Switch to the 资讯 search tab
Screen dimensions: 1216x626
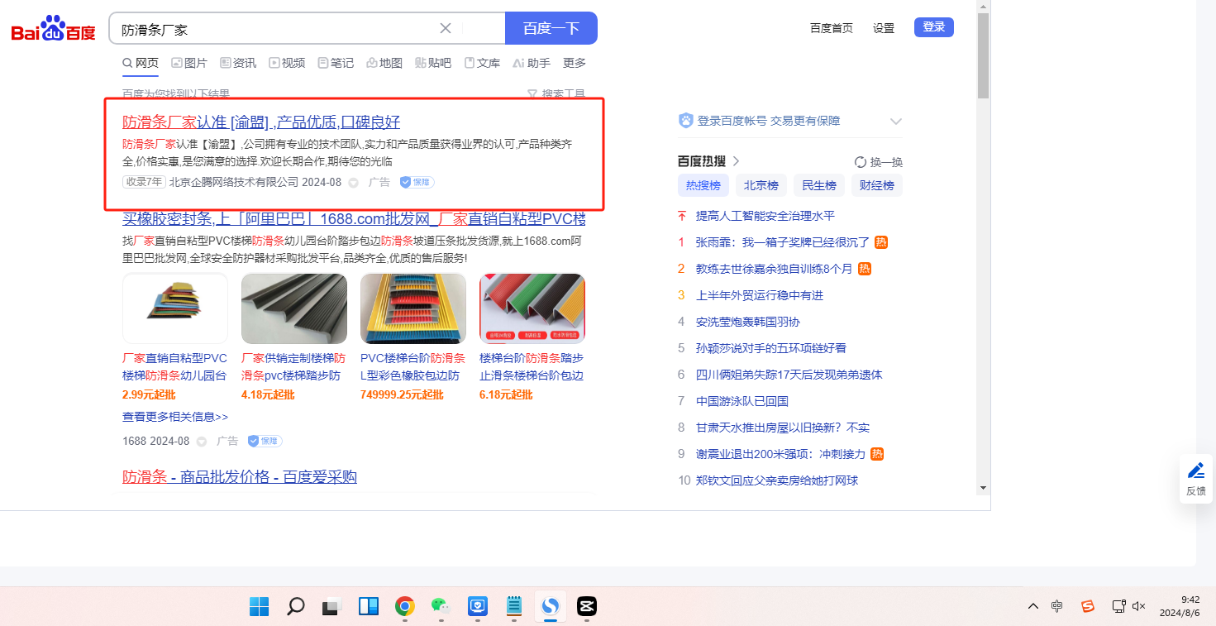click(x=238, y=63)
